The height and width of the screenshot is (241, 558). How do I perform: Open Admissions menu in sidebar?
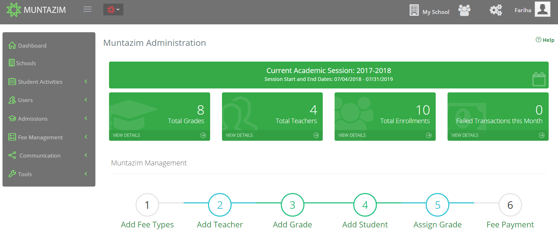[x=33, y=119]
